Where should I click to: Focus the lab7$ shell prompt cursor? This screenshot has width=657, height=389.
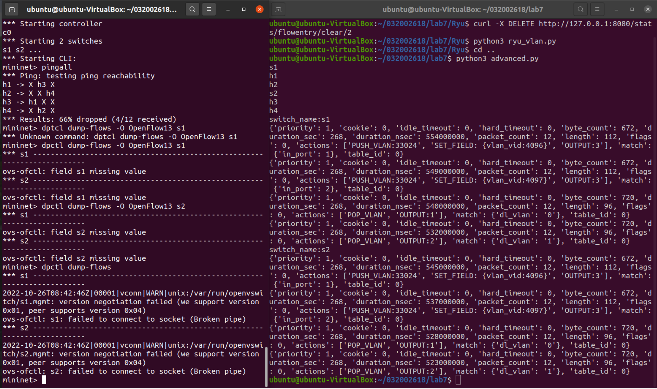pos(458,380)
